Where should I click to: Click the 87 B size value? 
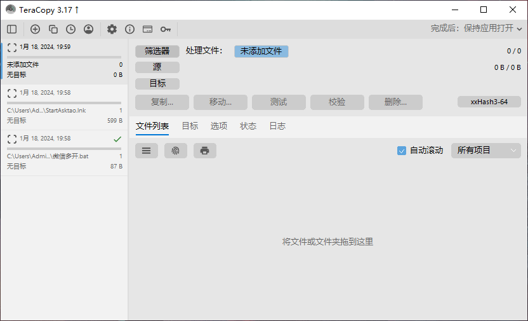point(117,167)
